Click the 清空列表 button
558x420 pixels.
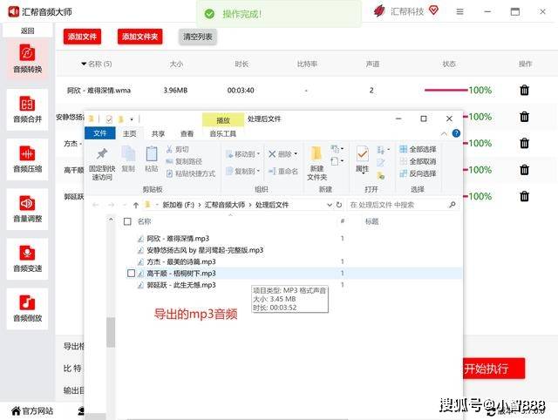(198, 37)
